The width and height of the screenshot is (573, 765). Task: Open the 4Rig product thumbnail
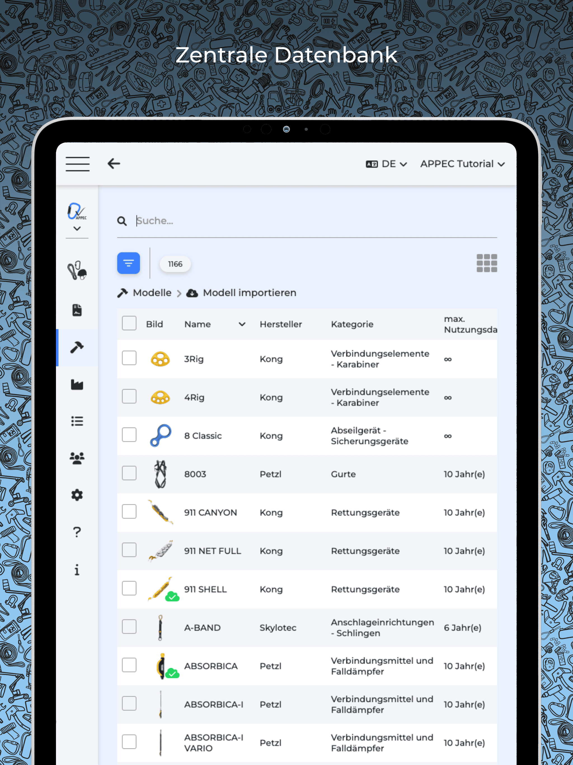160,397
